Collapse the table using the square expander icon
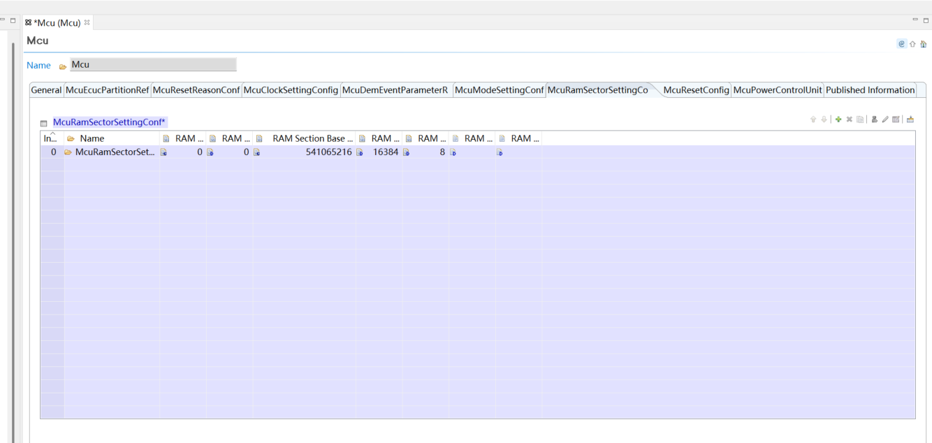The image size is (932, 443). pyautogui.click(x=44, y=122)
